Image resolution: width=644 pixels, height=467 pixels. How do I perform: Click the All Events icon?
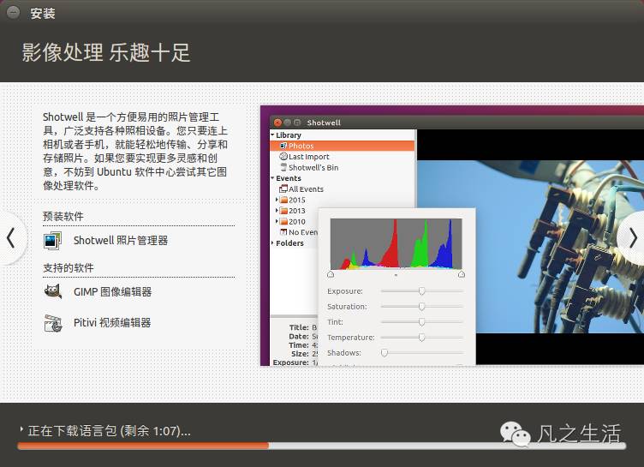point(283,189)
